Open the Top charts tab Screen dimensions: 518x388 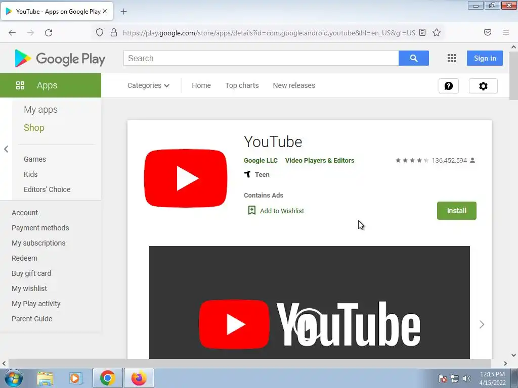(x=242, y=85)
